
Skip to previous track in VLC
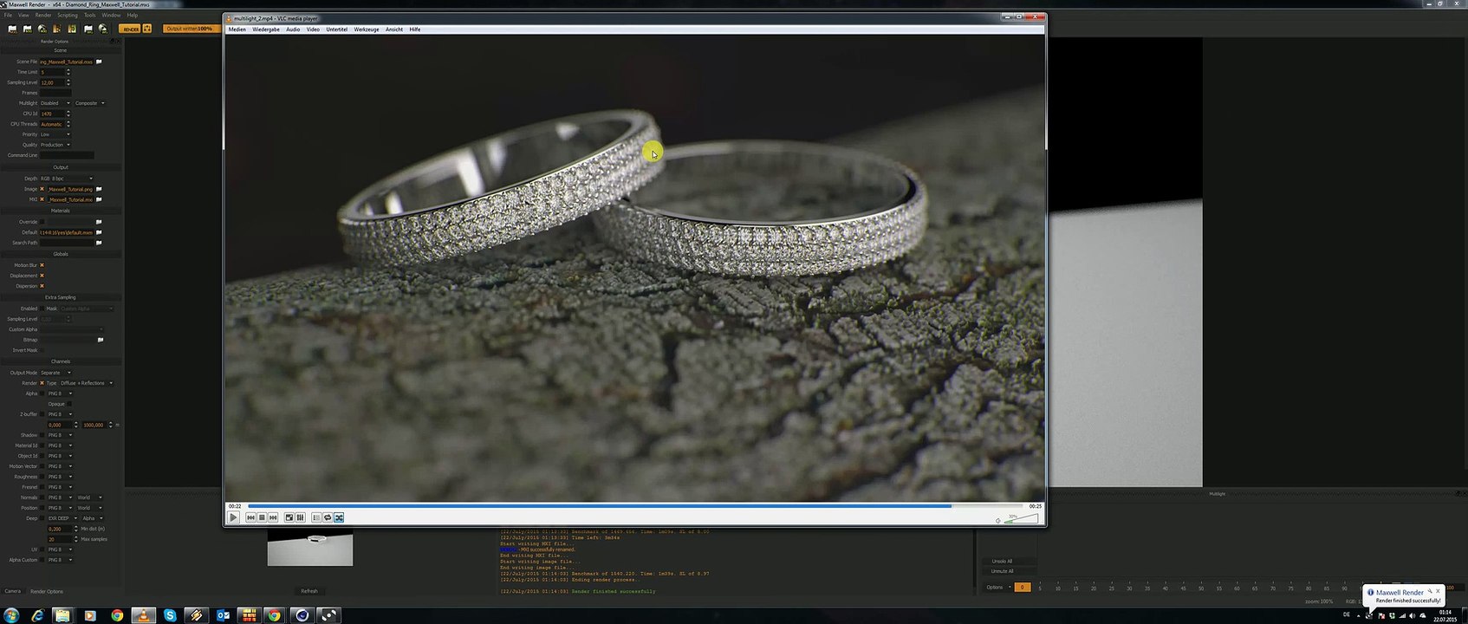(250, 517)
